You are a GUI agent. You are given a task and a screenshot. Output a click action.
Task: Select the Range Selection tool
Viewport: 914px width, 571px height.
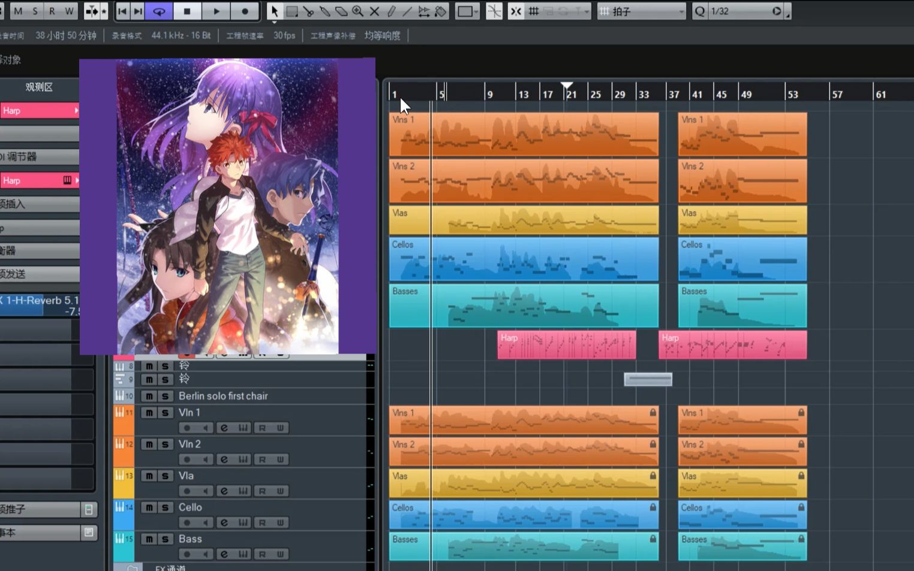pos(292,11)
